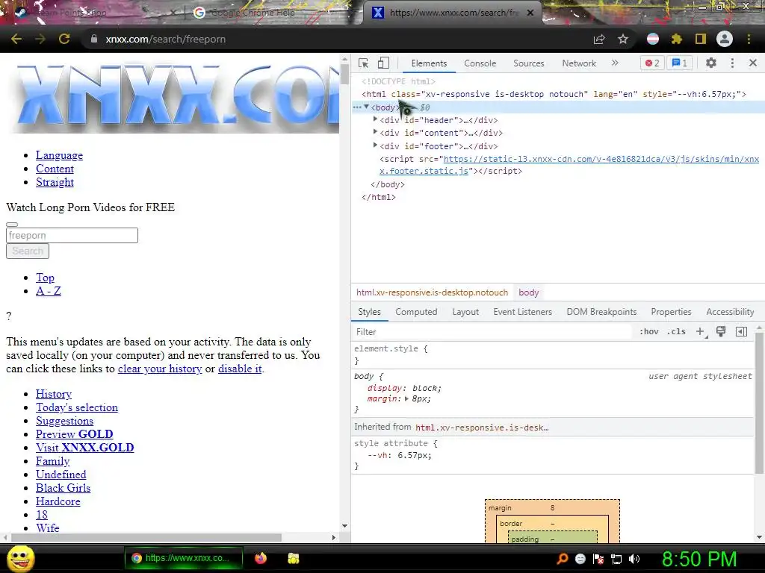Click the blue issues counter badge
The image size is (765, 573).
pyautogui.click(x=679, y=63)
